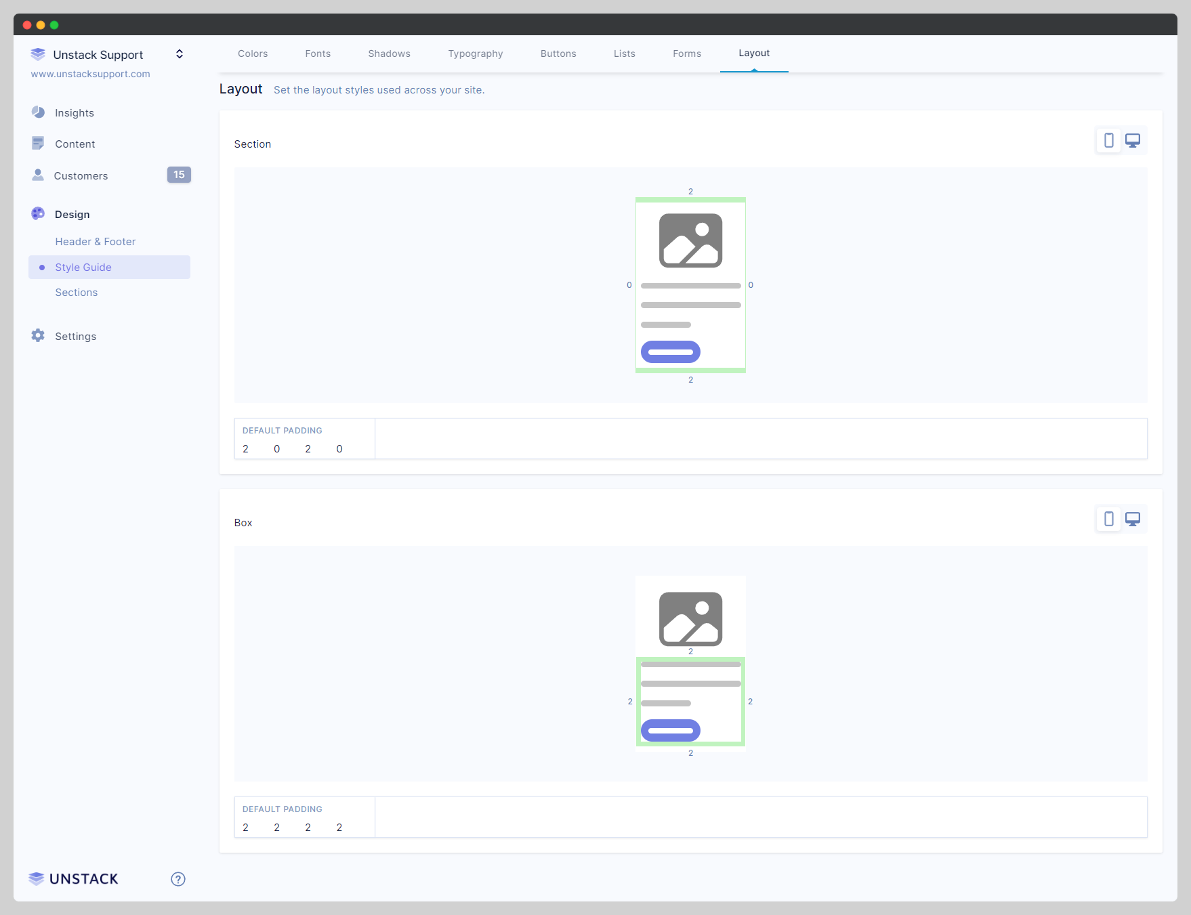Click the Unstack Support workspace icon

click(x=37, y=54)
